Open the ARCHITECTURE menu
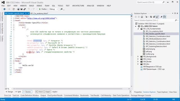The image size is (180, 101). pos(78,6)
